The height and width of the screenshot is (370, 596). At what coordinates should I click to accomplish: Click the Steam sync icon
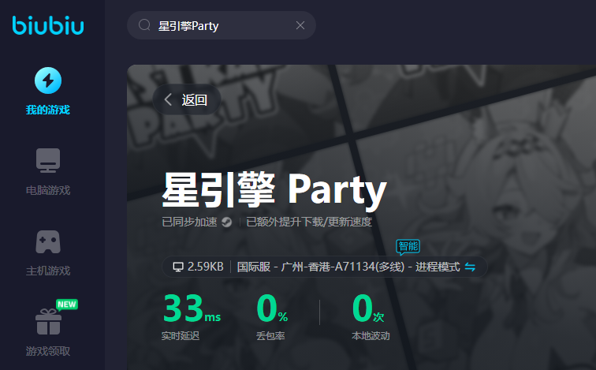tap(227, 222)
